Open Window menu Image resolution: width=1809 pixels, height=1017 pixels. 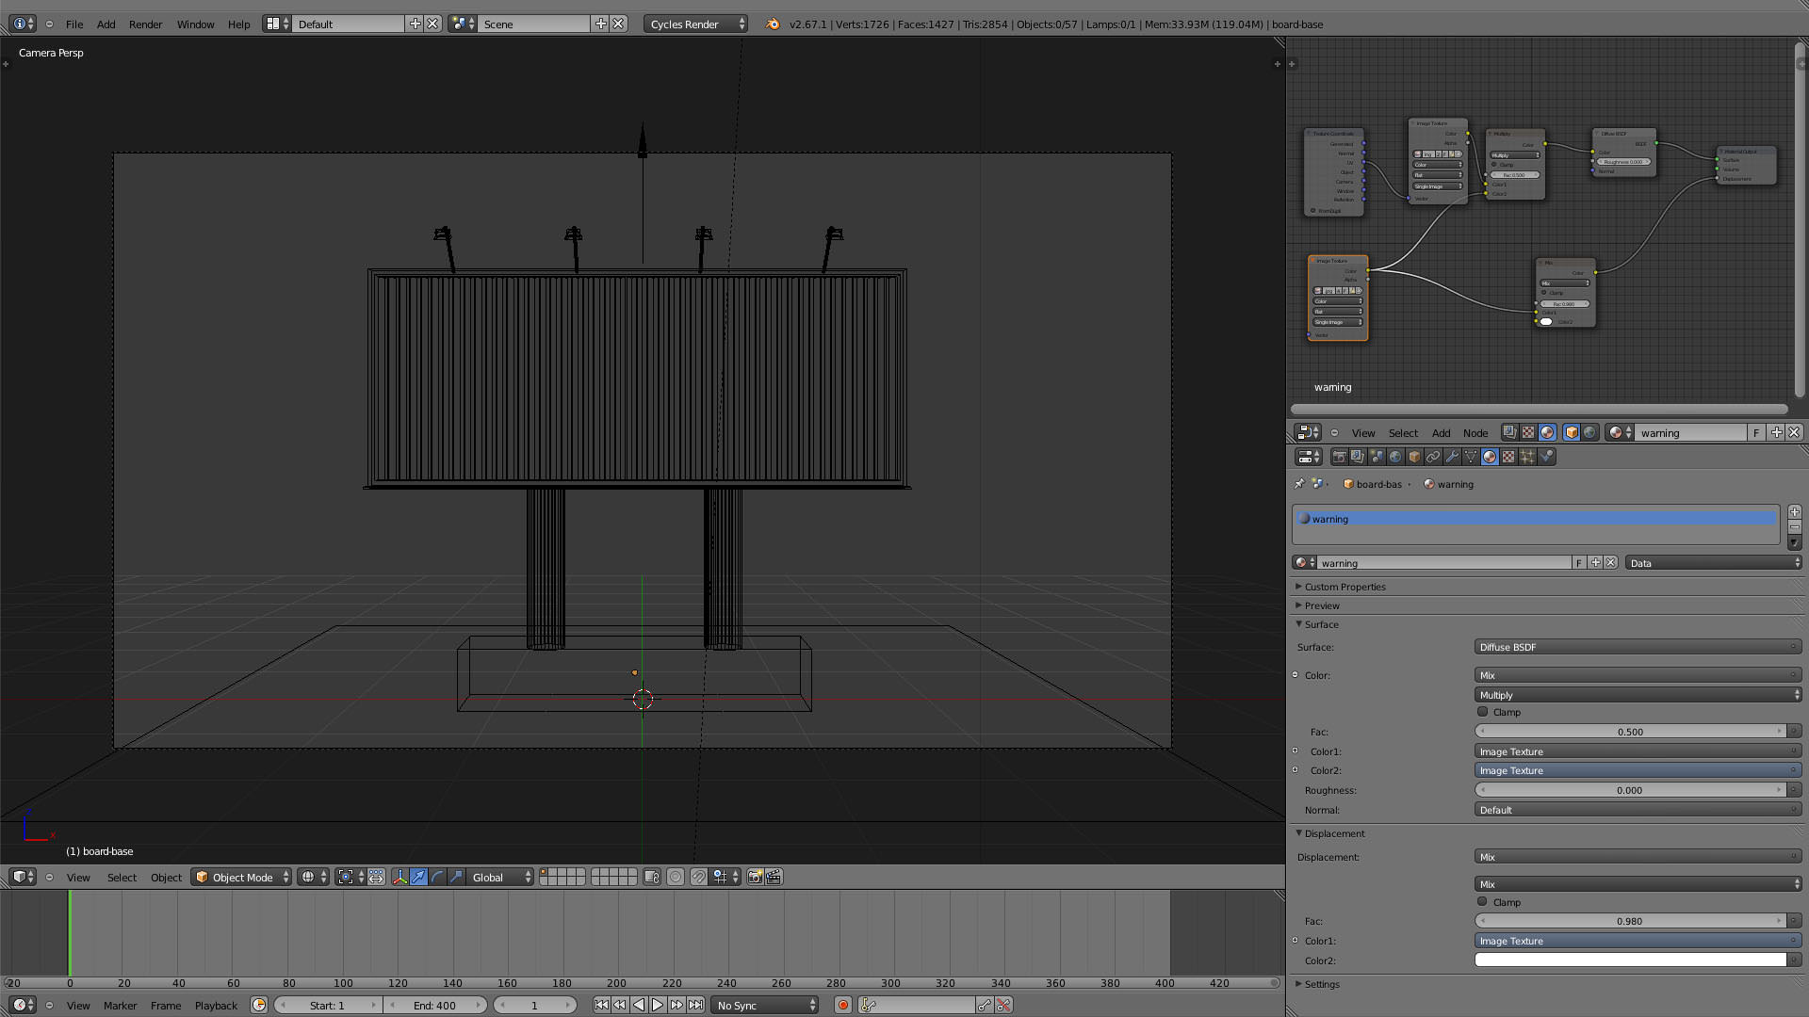tap(195, 24)
